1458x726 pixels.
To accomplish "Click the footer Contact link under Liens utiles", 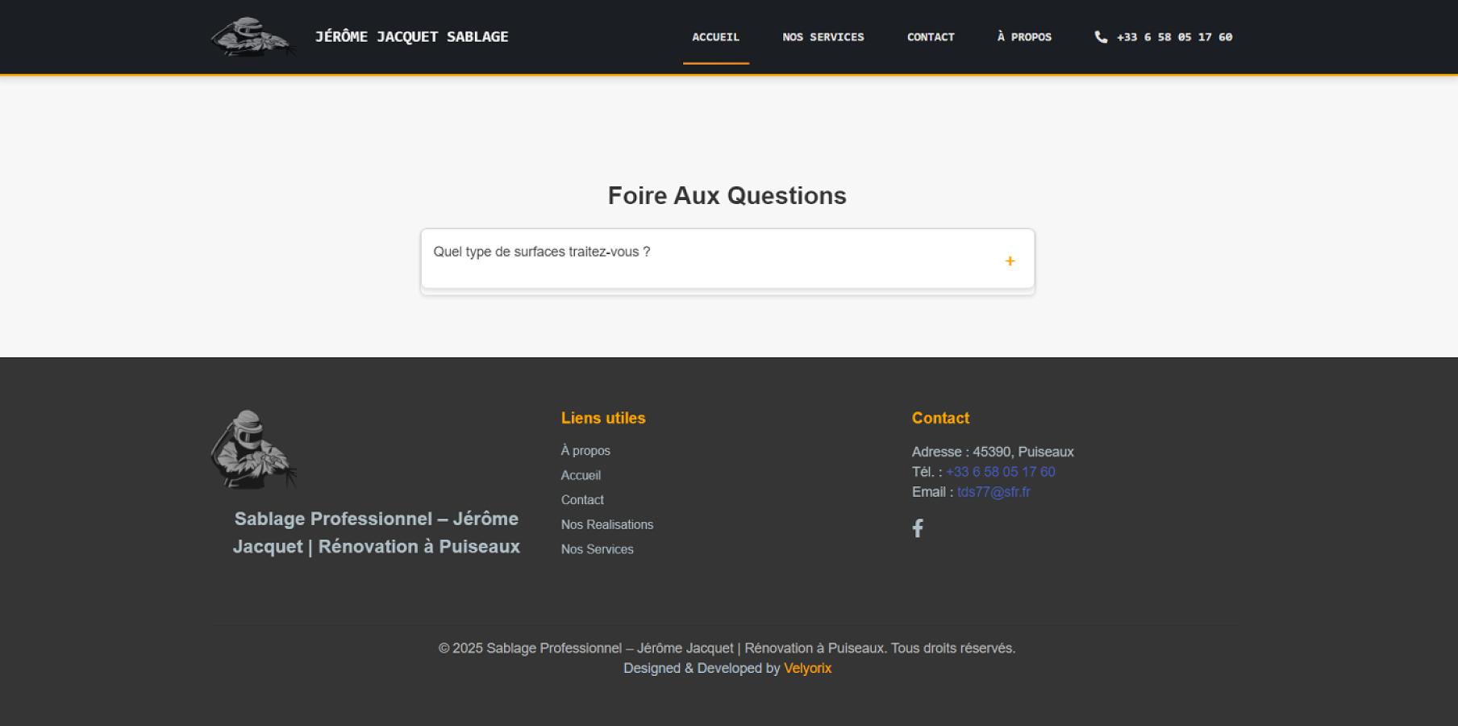I will pos(582,500).
